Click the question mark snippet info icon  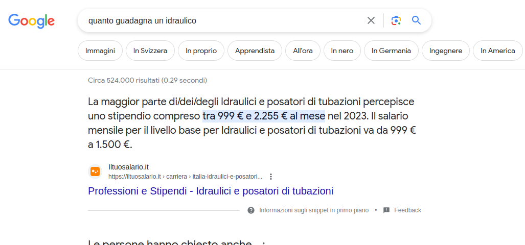[x=251, y=210]
